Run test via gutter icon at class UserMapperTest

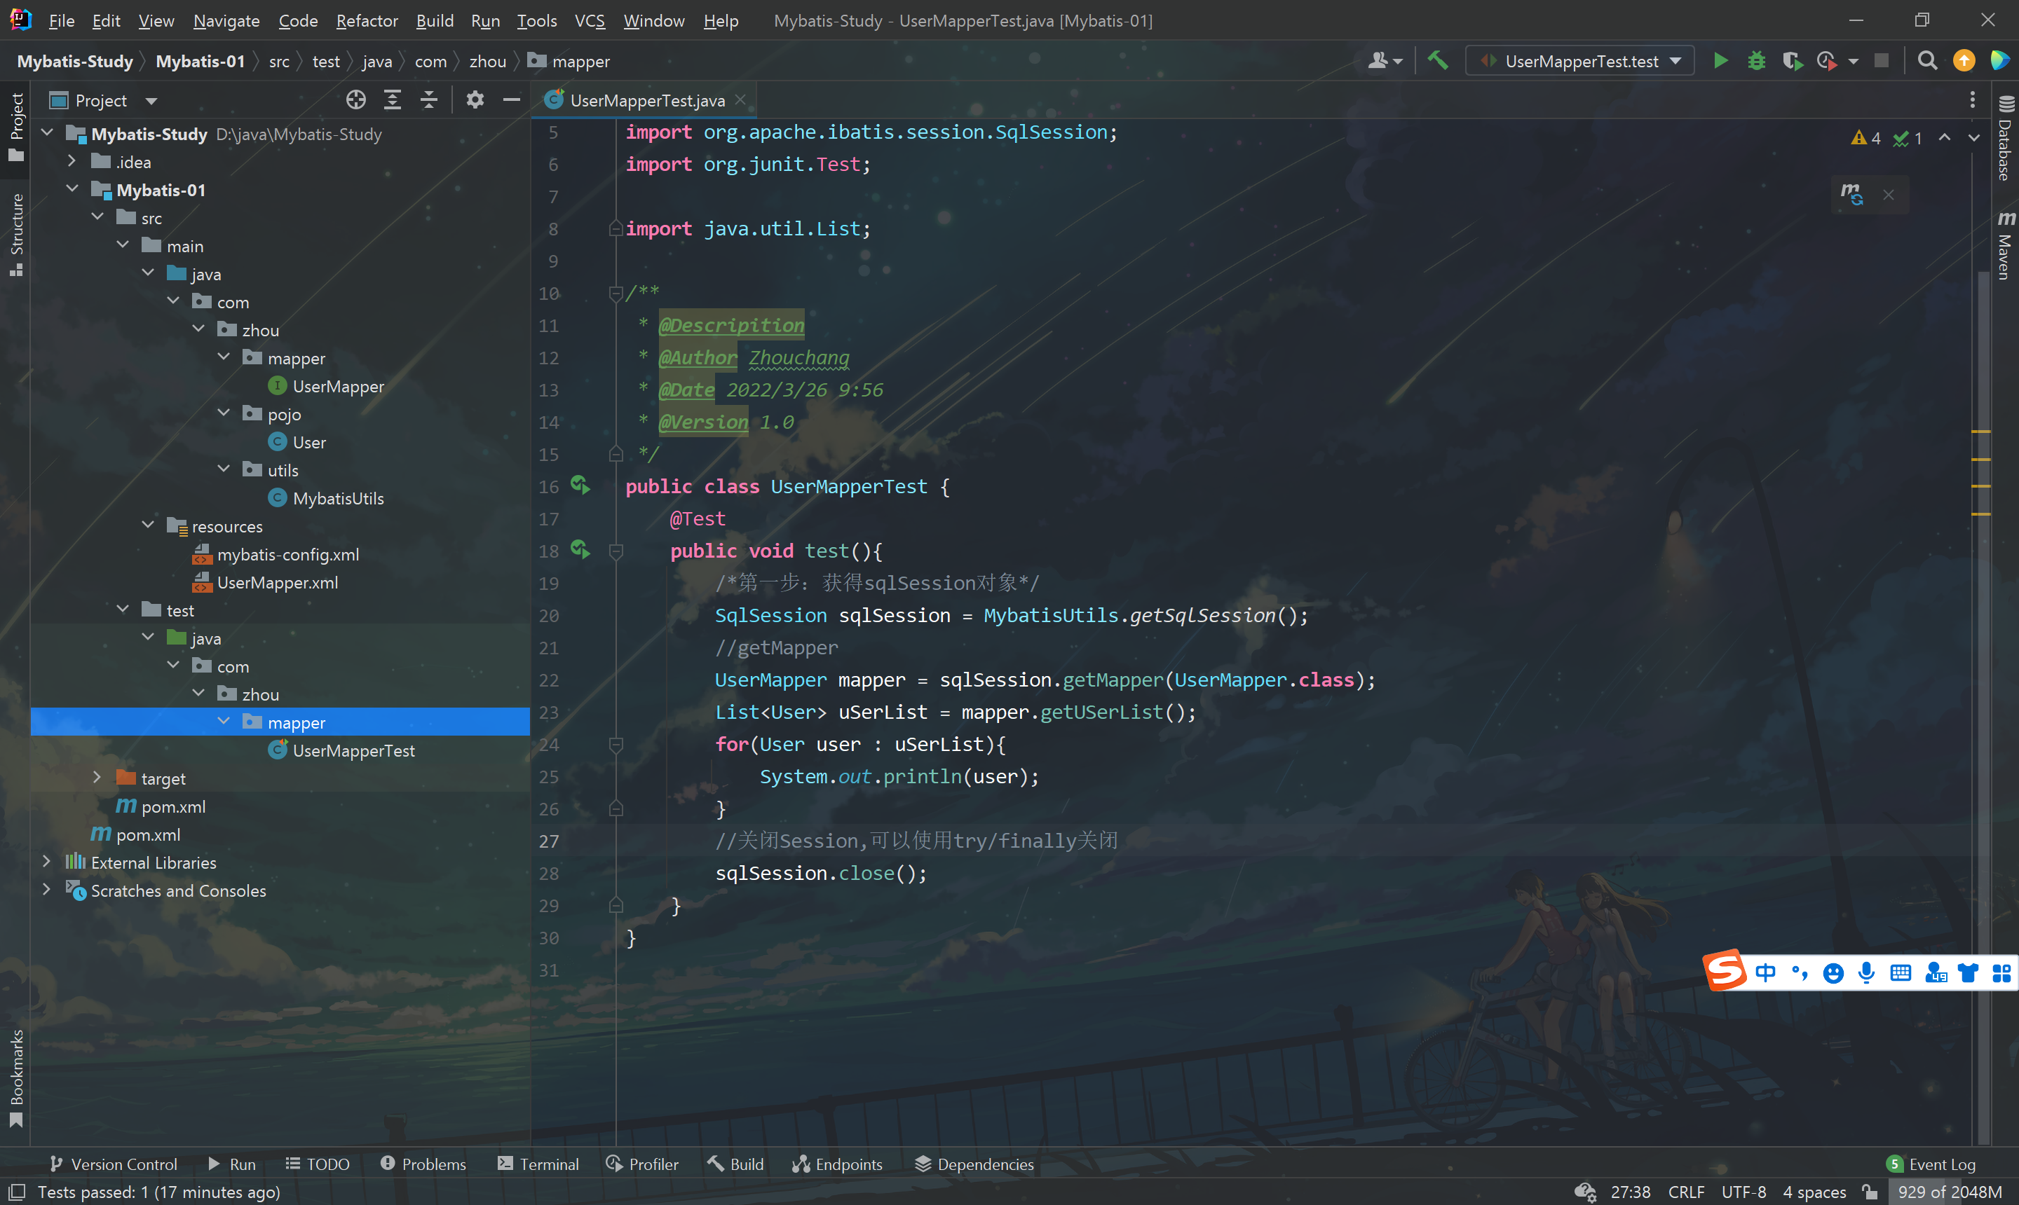tap(580, 485)
